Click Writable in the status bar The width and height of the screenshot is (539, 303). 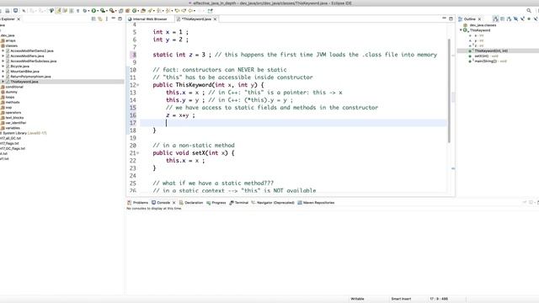tap(357, 299)
